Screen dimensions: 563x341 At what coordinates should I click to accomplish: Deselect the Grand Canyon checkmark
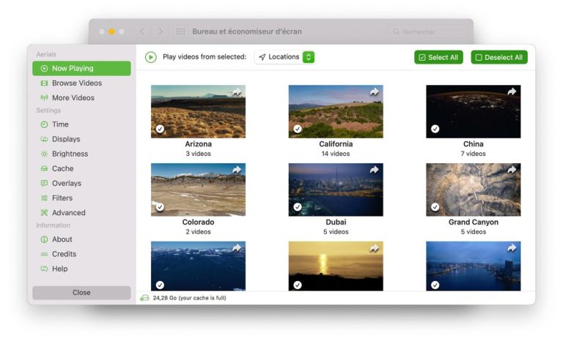pos(435,207)
